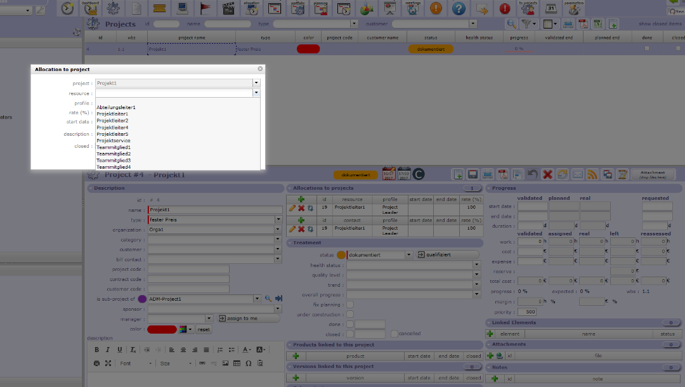Click the email envelope icon

pos(577,174)
